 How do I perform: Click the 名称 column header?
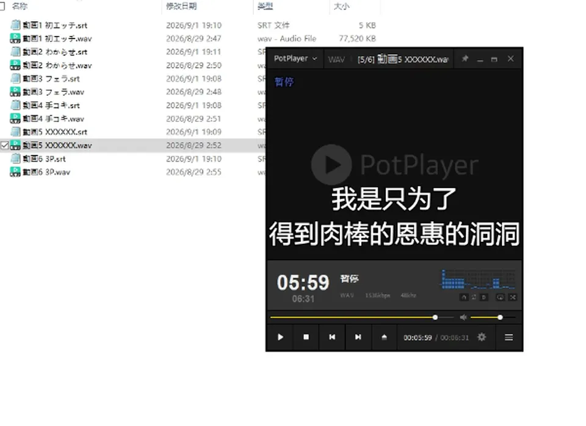[20, 6]
